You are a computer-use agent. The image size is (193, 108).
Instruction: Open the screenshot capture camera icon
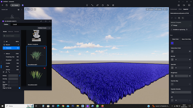coord(179,5)
